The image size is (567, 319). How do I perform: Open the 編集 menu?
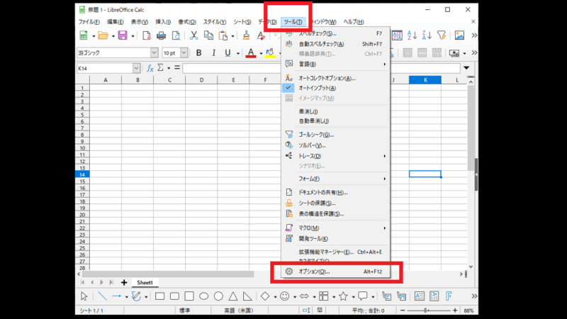coord(116,22)
